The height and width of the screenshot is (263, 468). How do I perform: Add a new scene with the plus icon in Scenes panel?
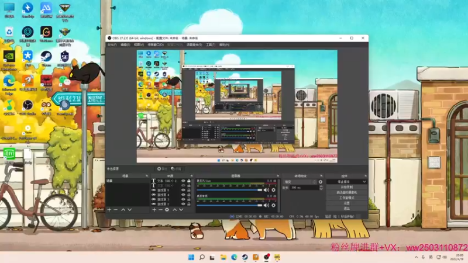[109, 210]
